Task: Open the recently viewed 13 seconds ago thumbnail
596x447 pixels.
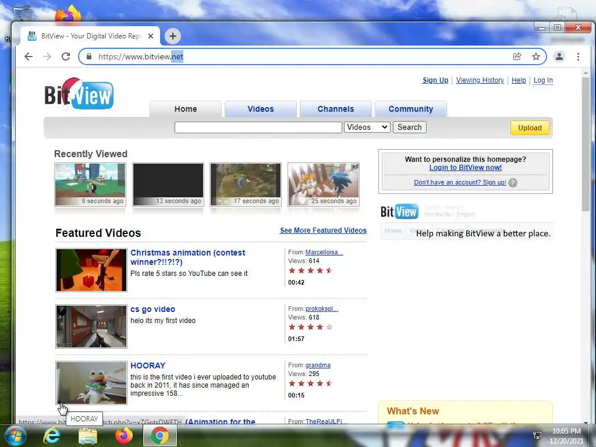Action: pyautogui.click(x=168, y=185)
